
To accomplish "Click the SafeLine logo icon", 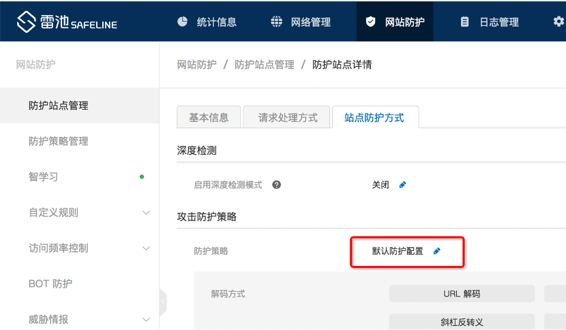I will 26,22.
